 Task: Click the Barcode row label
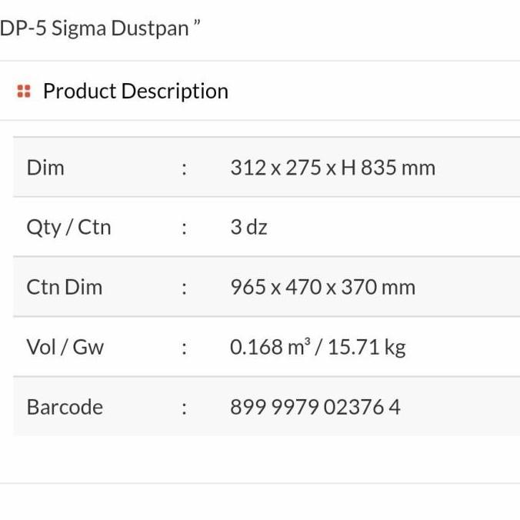click(x=65, y=407)
